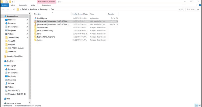Click AppData in the address breadcrumb

point(34,9)
